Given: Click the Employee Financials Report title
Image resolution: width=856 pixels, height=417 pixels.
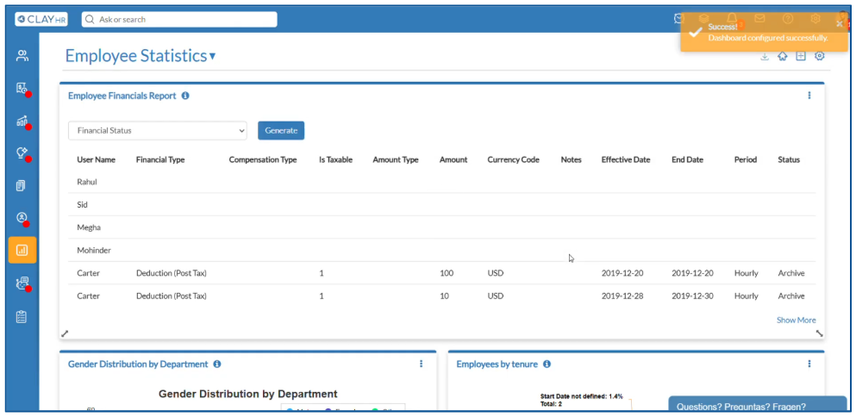Looking at the screenshot, I should click(122, 96).
